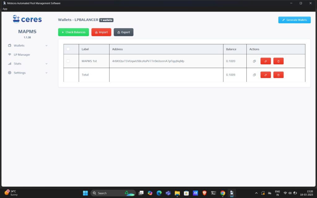Open Google Chrome from the taskbar
The image size is (317, 198).
tap(223, 193)
